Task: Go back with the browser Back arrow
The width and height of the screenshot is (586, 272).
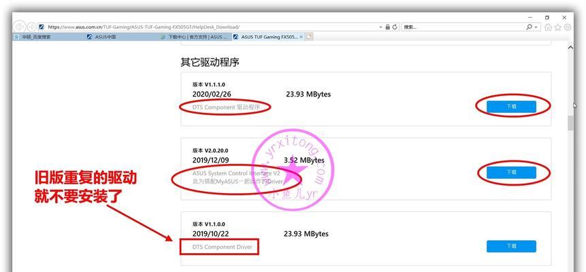Action: point(20,27)
